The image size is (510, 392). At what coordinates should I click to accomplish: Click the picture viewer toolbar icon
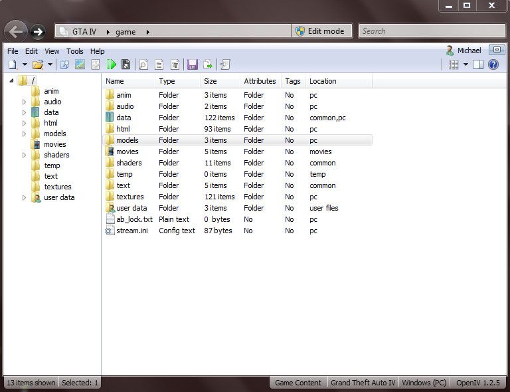tap(80, 64)
